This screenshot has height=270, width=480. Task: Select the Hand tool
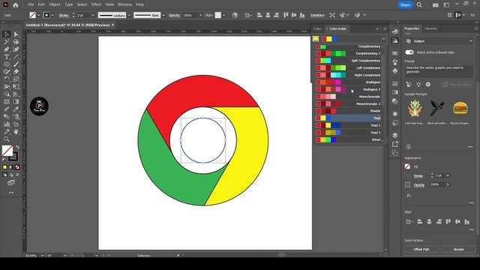pos(16,132)
